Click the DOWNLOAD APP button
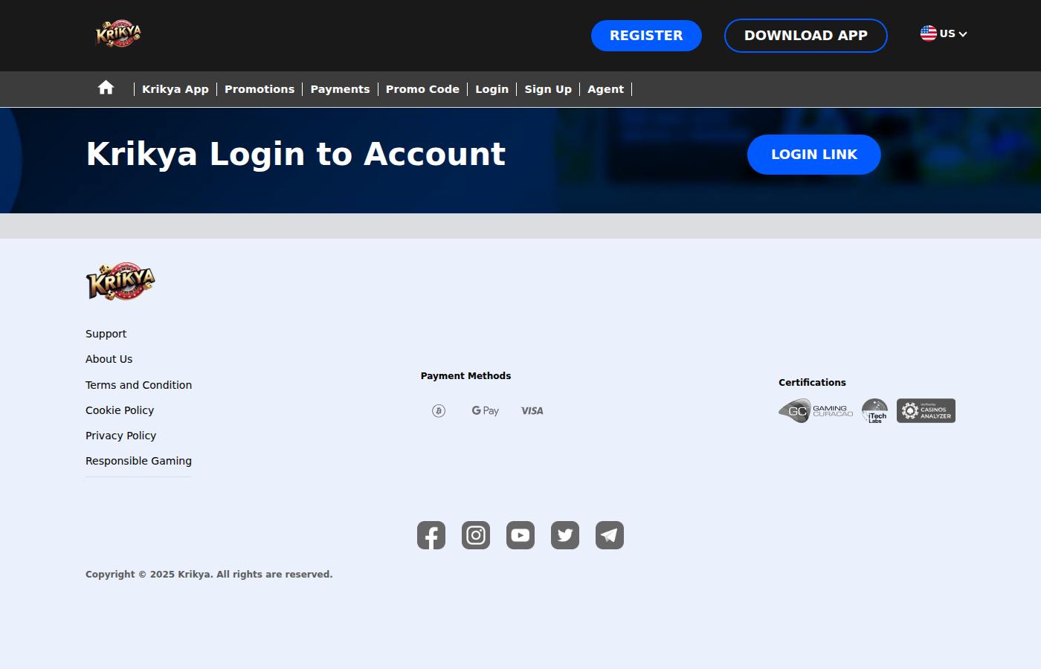 pos(806,36)
